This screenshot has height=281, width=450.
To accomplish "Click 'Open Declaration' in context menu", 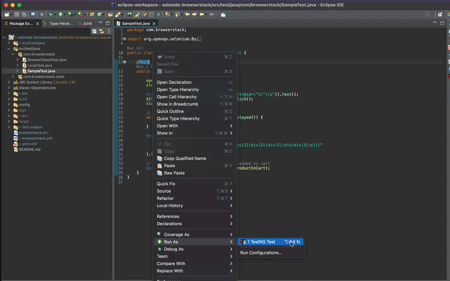I will pyautogui.click(x=174, y=82).
